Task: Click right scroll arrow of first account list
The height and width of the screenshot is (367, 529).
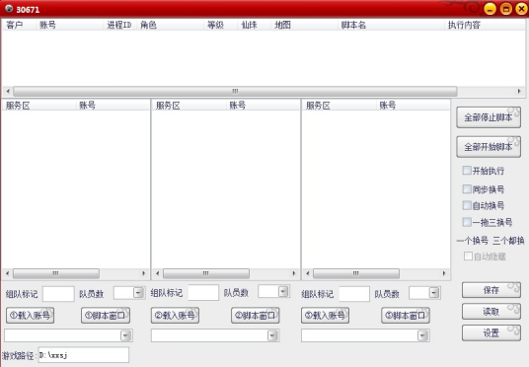Action: (144, 273)
